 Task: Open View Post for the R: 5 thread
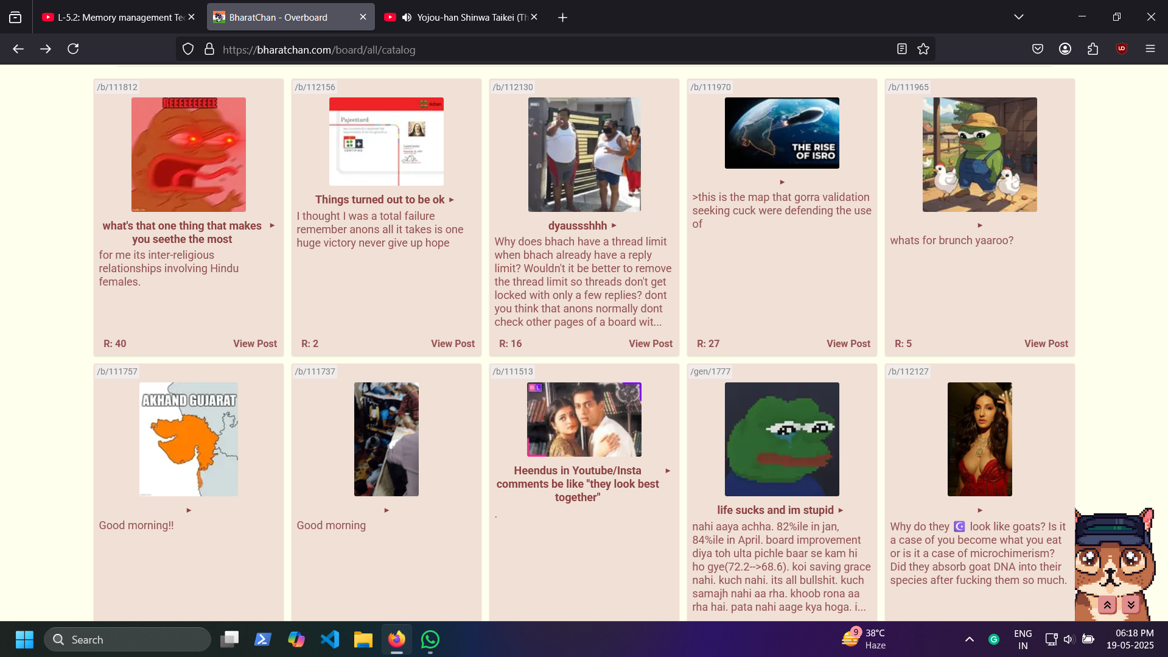(1046, 343)
